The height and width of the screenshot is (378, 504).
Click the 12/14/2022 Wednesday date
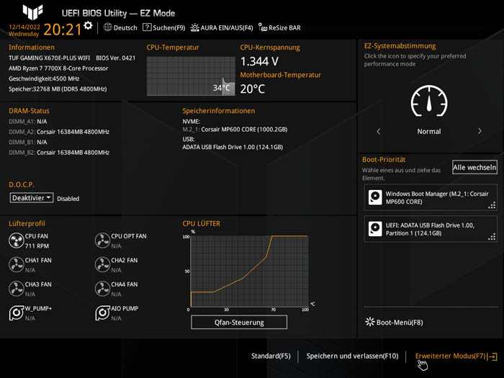pos(24,30)
